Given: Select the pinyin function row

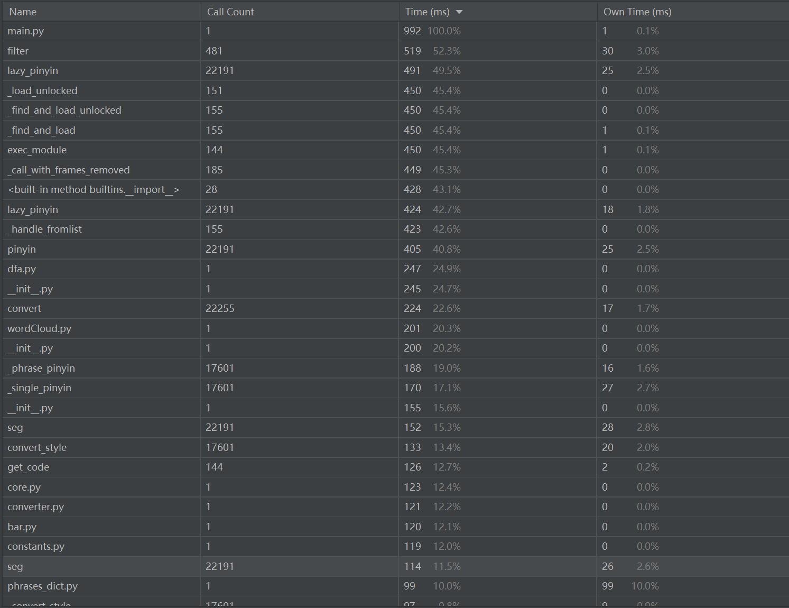Looking at the screenshot, I should tap(395, 249).
